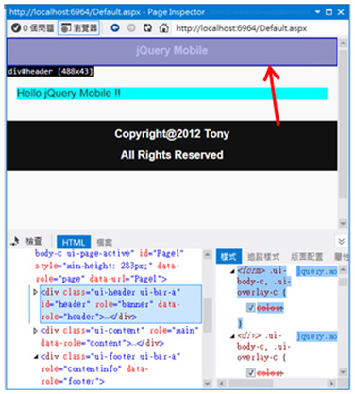
Task: Open the attributes tab at right edge
Action: tap(342, 257)
